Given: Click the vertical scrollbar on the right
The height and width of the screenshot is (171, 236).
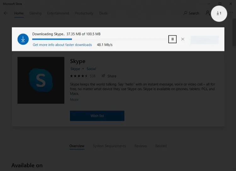Looking at the screenshot, I should point(234,32).
